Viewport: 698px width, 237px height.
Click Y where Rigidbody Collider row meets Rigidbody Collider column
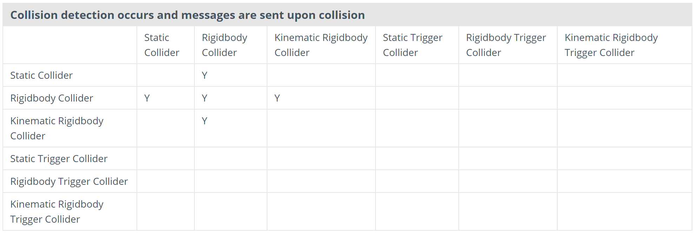point(205,98)
